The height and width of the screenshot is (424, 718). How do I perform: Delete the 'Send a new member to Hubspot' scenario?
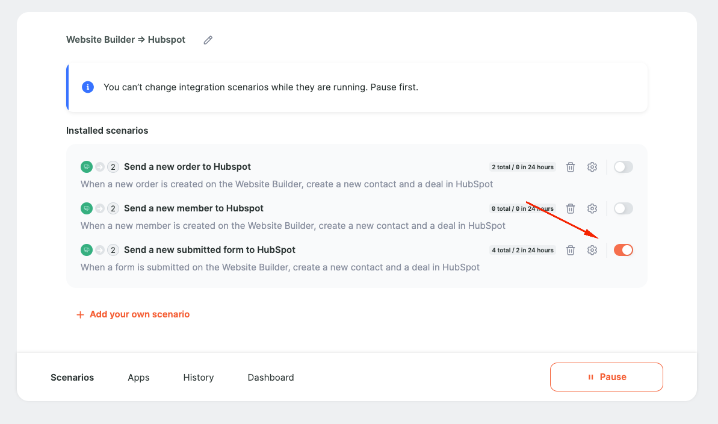tap(571, 208)
